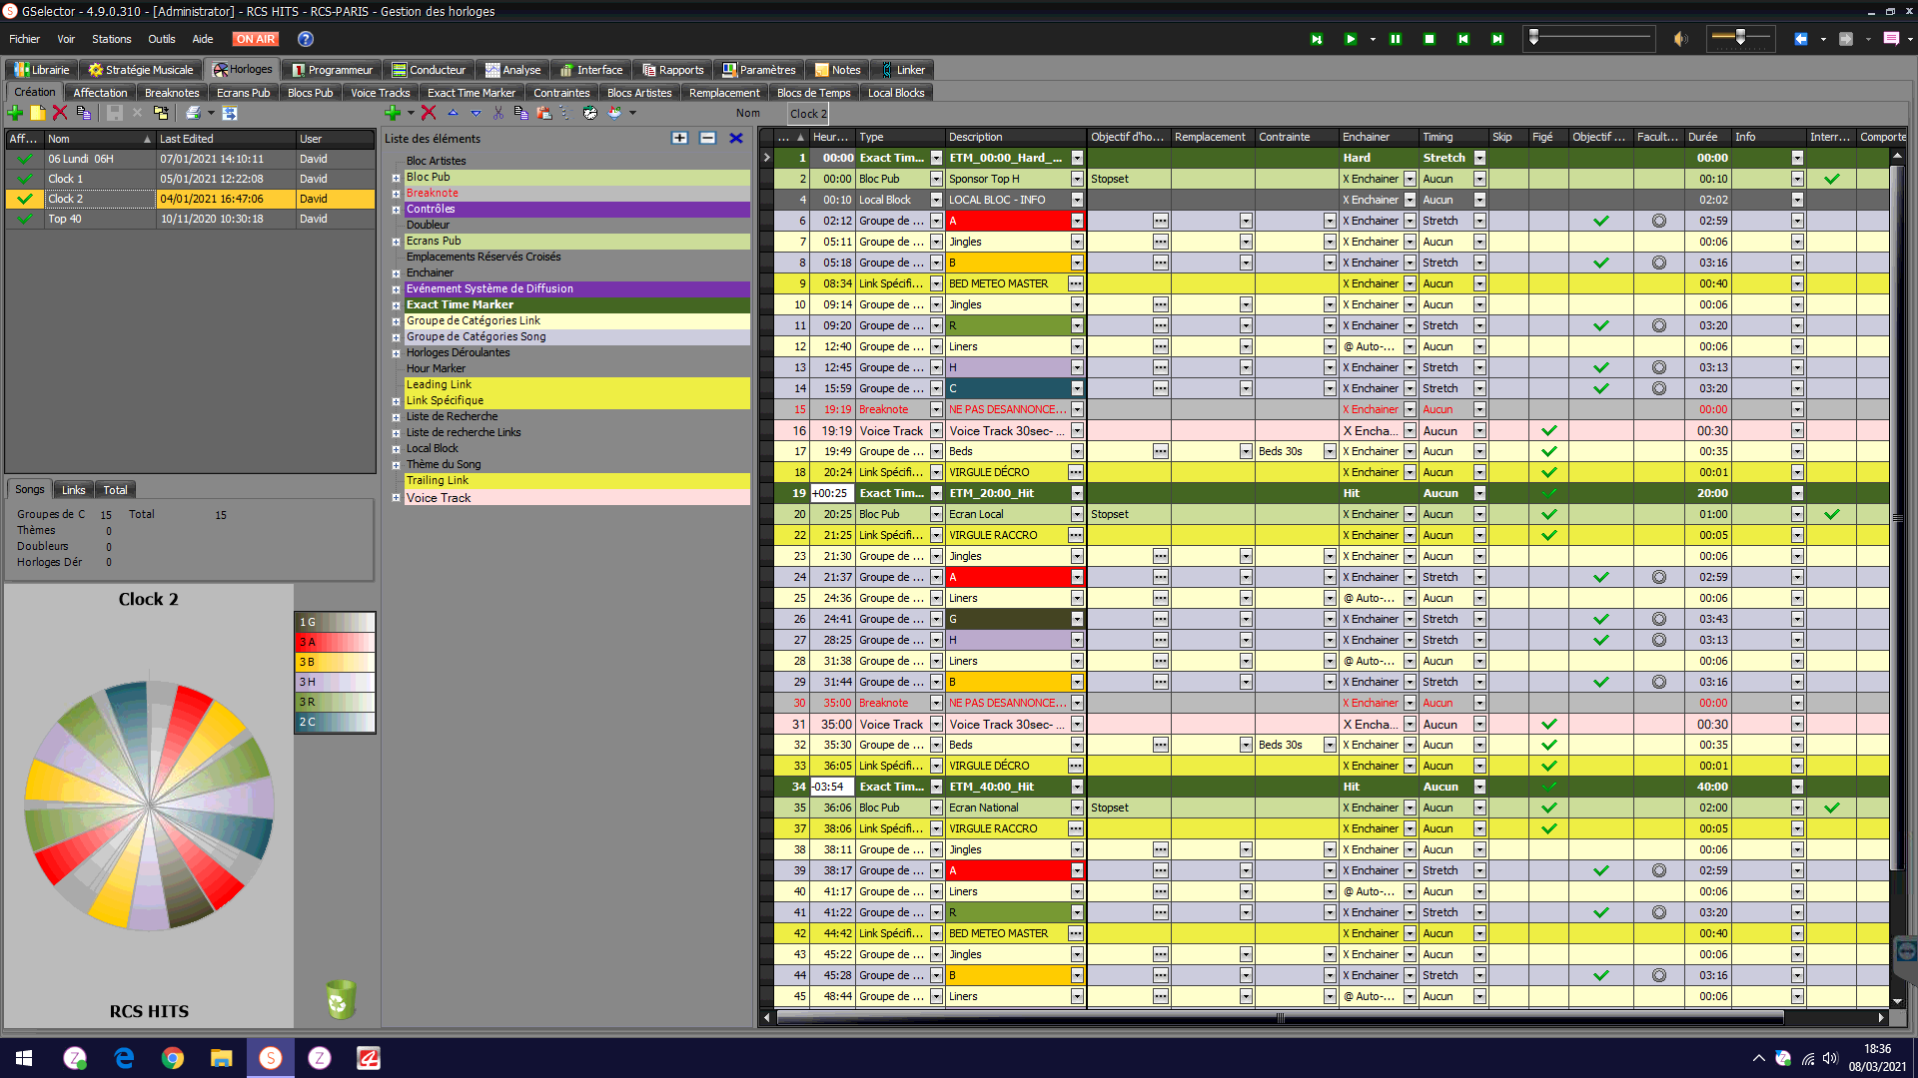1918x1078 pixels.
Task: Switch to the Breaknotes sub-tab
Action: (171, 93)
